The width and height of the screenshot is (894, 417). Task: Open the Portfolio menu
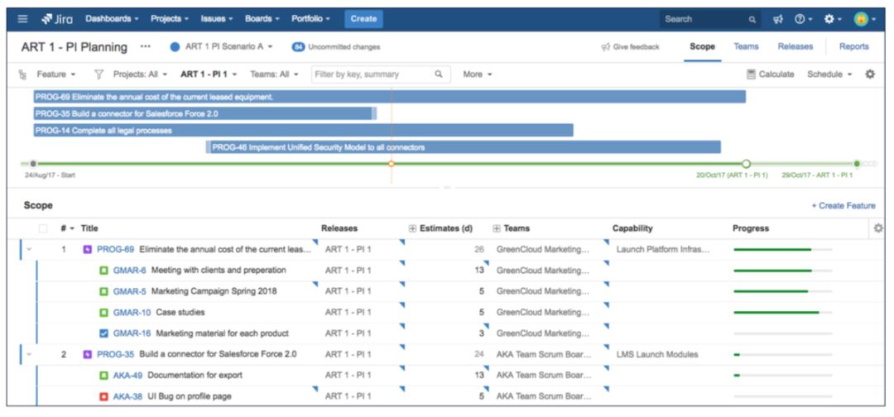click(x=310, y=19)
